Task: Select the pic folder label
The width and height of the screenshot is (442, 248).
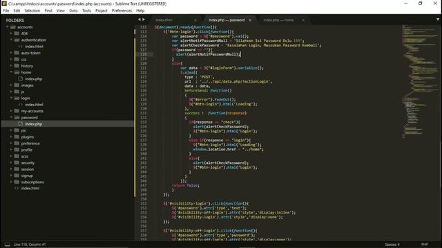Action: [x=23, y=130]
